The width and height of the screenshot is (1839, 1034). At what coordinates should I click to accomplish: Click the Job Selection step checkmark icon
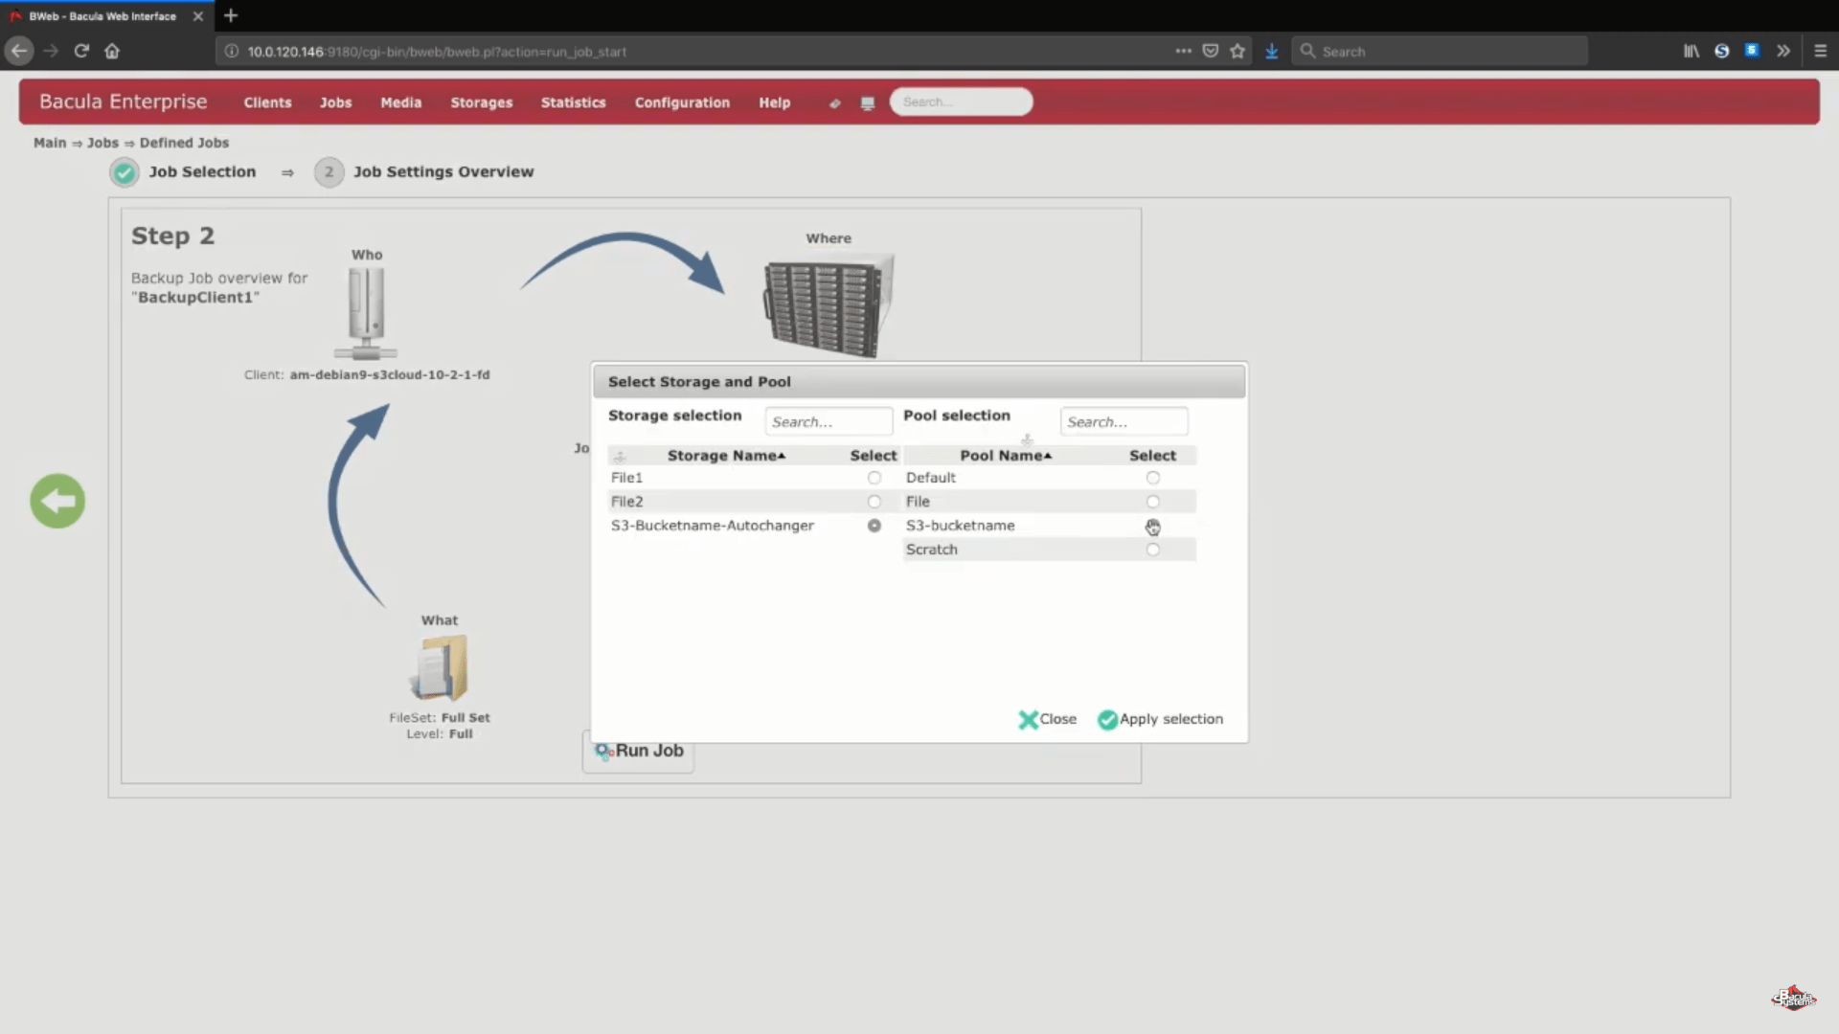click(125, 172)
